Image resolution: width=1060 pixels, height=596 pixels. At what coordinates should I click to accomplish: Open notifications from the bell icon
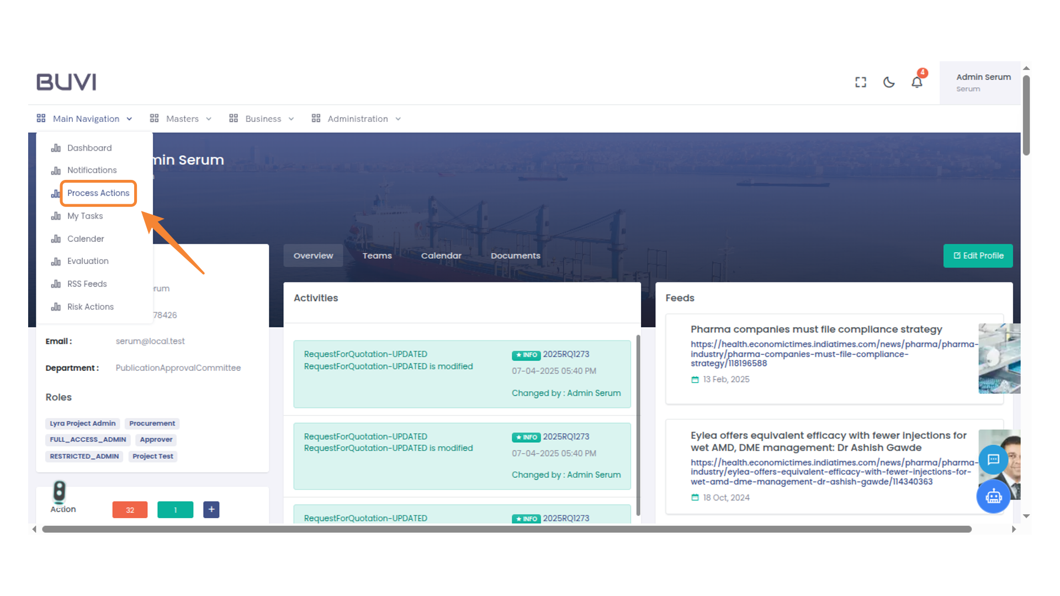point(917,82)
